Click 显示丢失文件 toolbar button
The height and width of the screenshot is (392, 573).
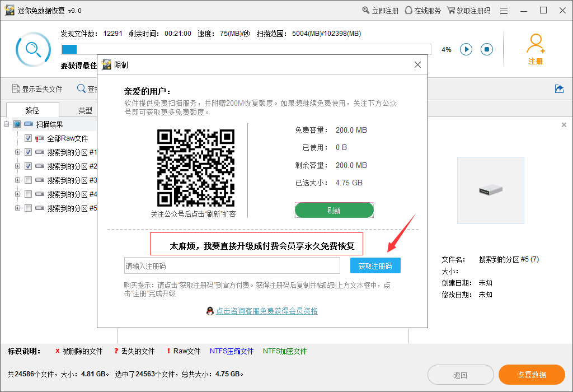coord(37,89)
